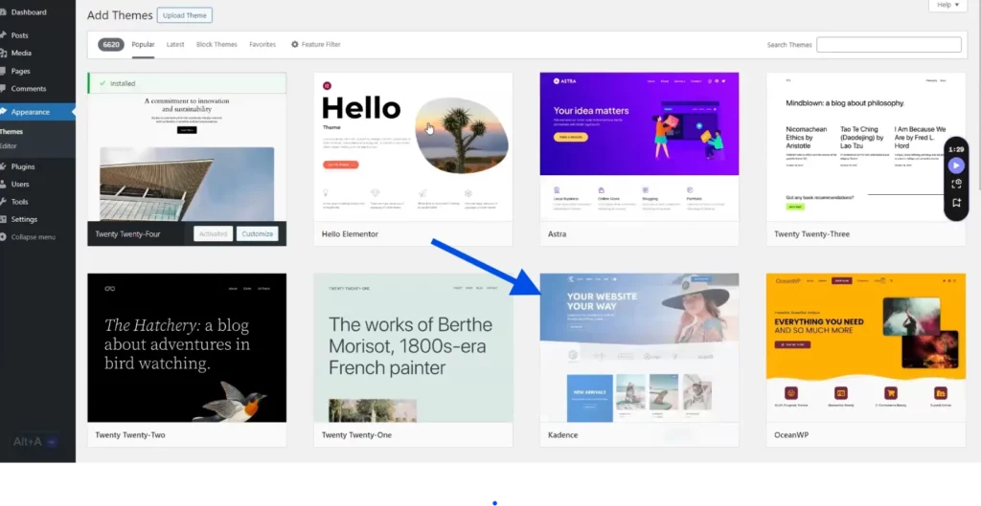Open the Twenty Twenty-Three theme thumbnail

tap(866, 146)
